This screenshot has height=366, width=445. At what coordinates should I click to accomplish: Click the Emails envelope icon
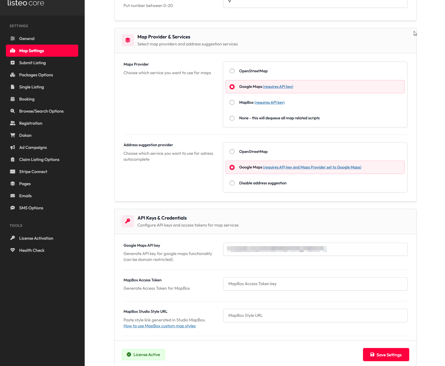point(13,196)
